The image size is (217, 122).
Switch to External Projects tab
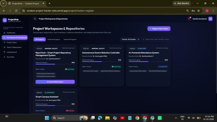[70, 40]
